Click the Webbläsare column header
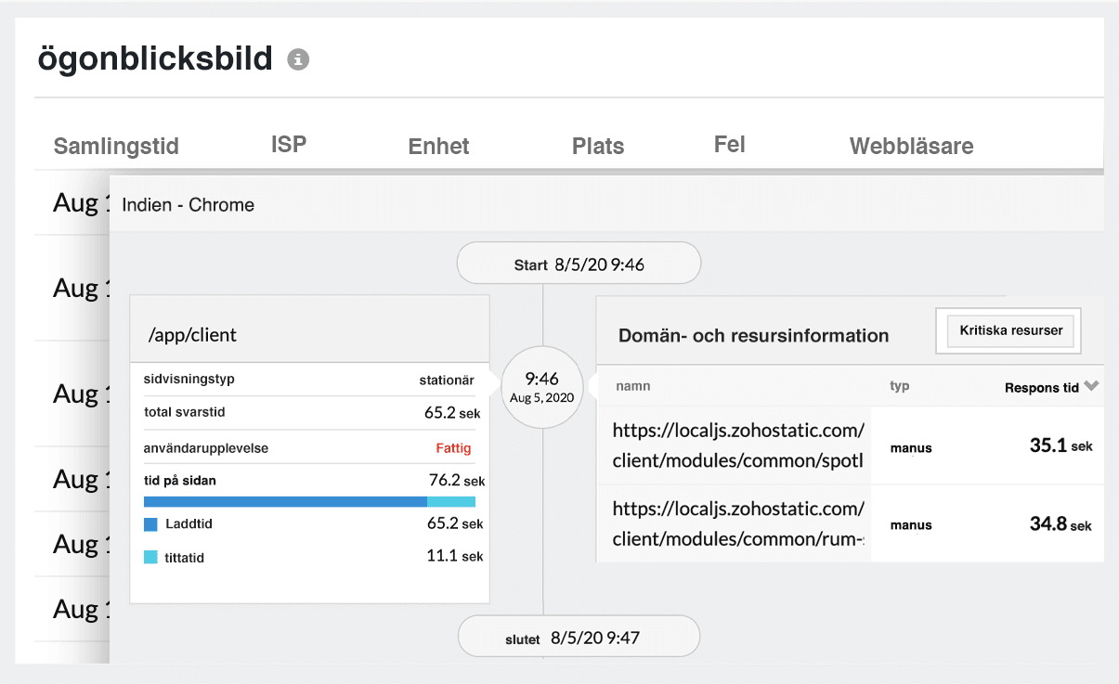 pyautogui.click(x=911, y=146)
